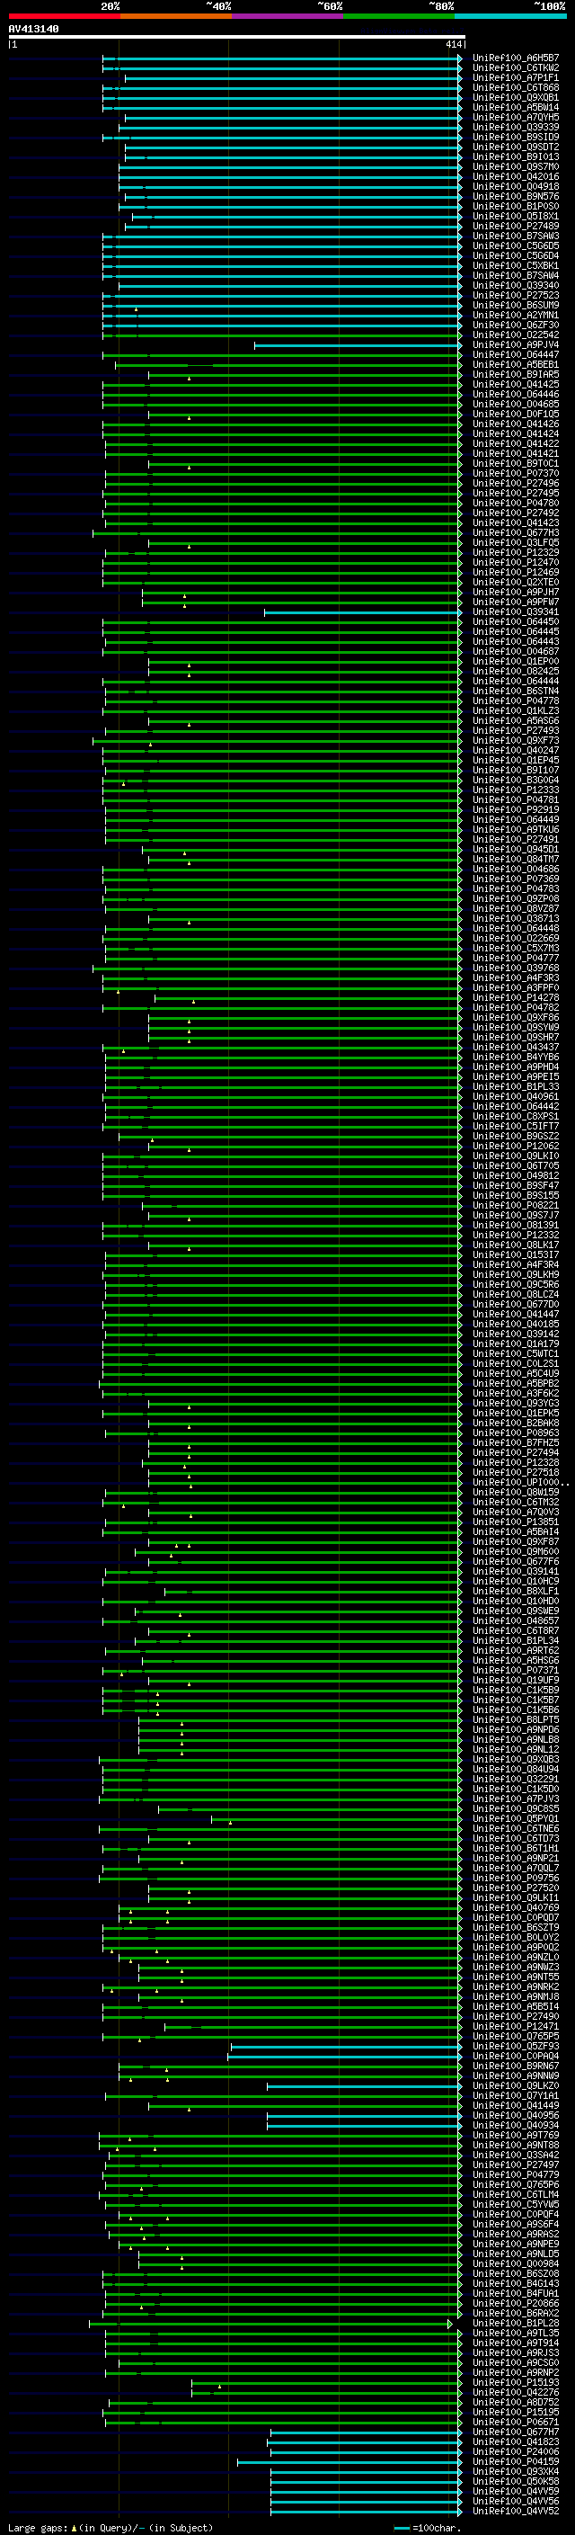Image resolution: width=575 pixels, height=2535 pixels.
Task: Select label UniRef100_Q39339
Action: tap(516, 127)
